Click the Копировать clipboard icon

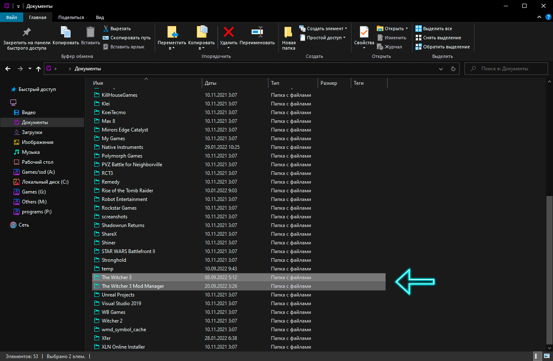click(x=65, y=32)
